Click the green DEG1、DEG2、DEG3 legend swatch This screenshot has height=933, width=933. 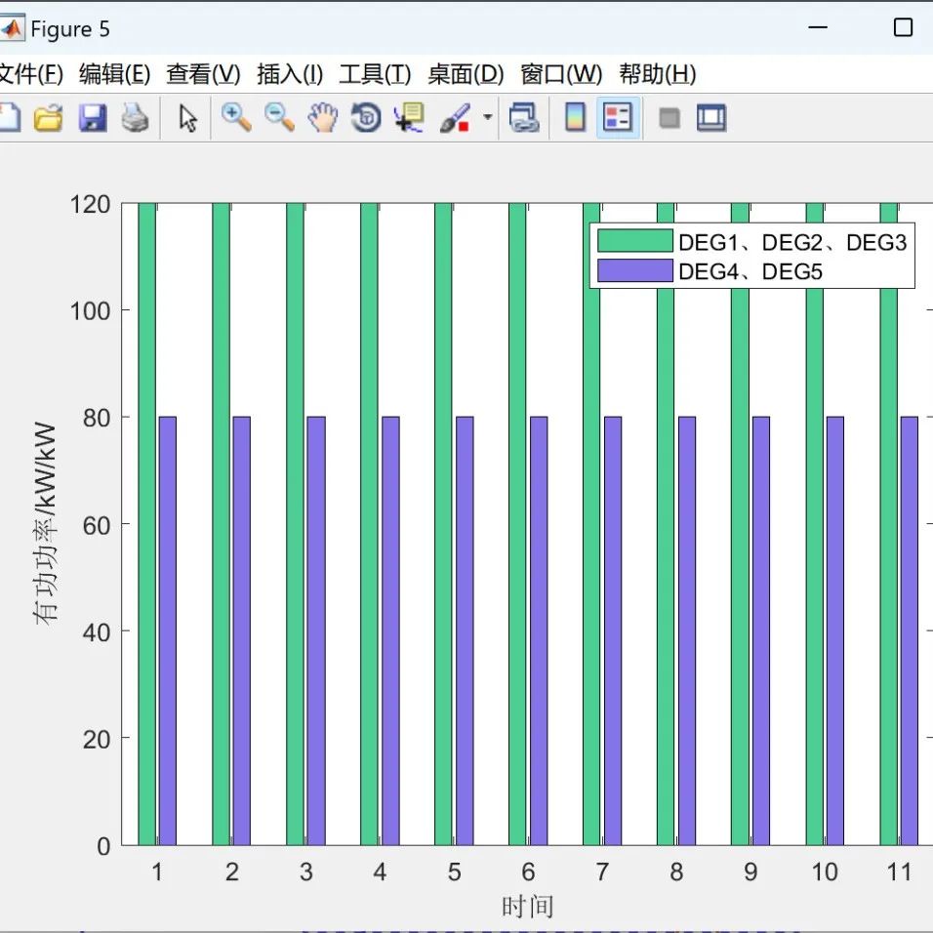(635, 241)
